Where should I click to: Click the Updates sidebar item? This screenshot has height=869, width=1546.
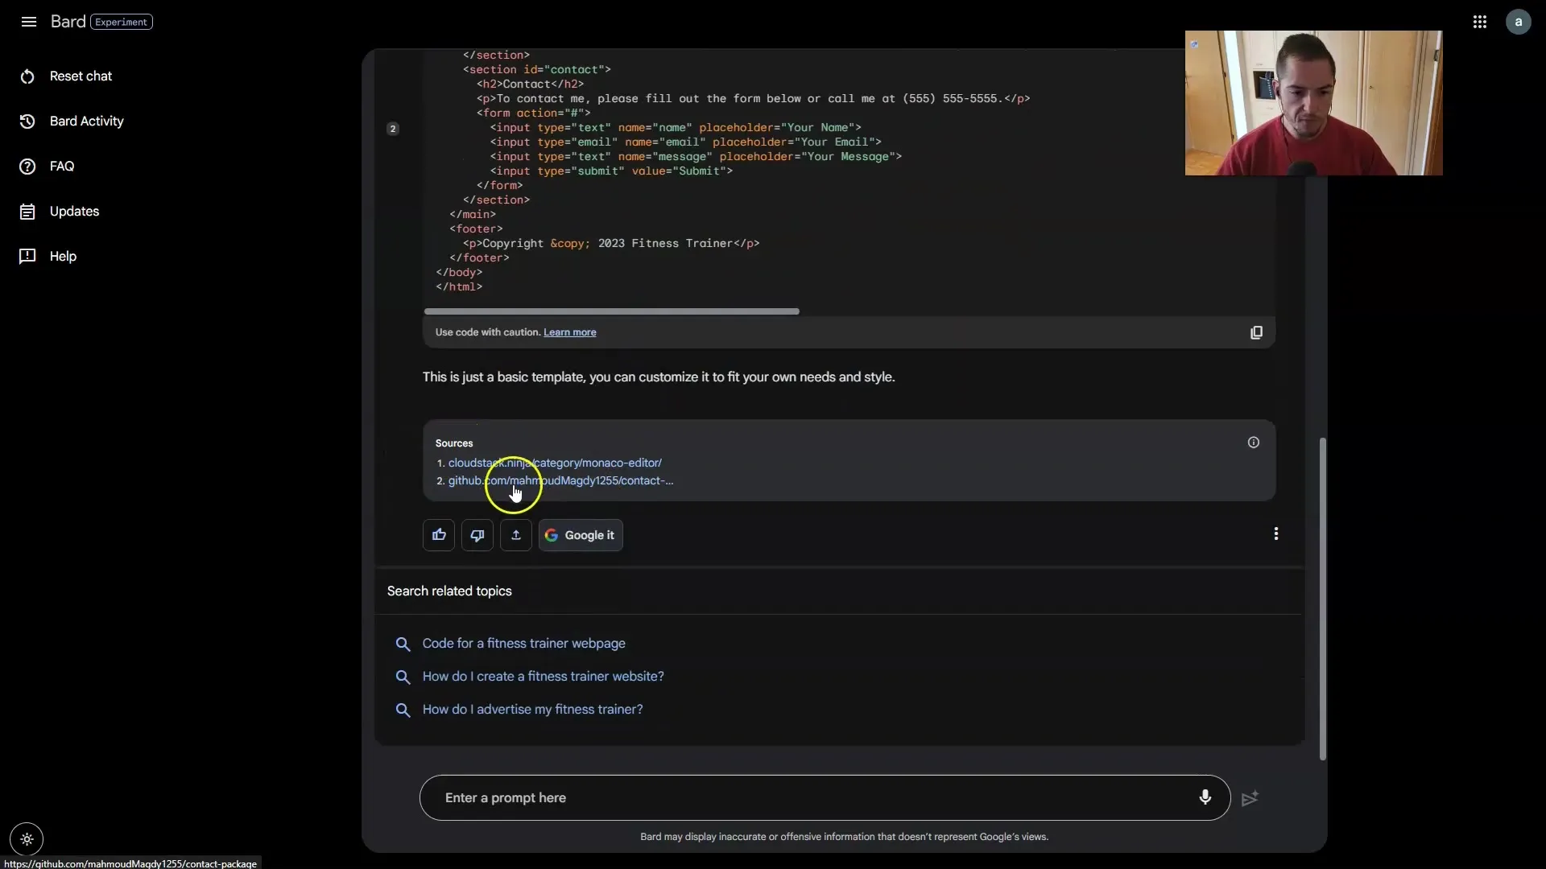coord(74,211)
